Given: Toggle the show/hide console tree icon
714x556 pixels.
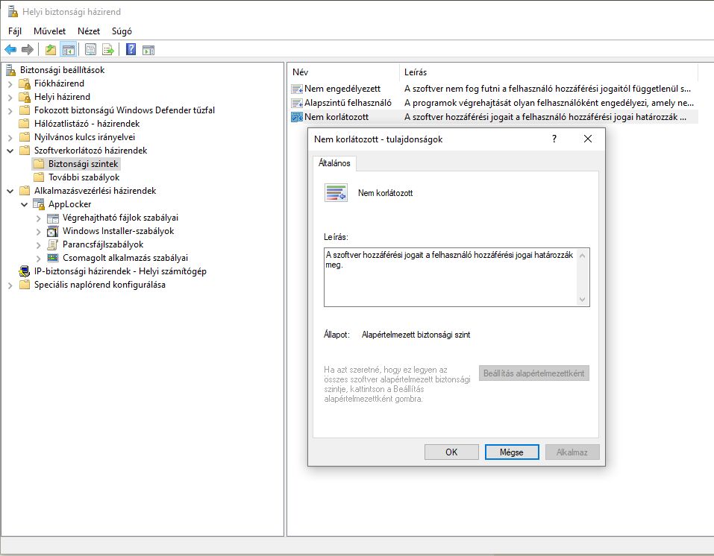Looking at the screenshot, I should pyautogui.click(x=69, y=50).
